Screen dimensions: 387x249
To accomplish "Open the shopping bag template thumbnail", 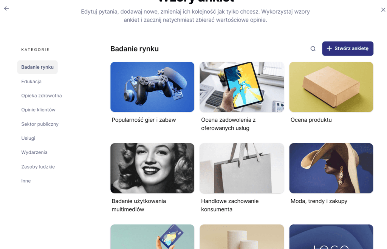I will coord(241,168).
